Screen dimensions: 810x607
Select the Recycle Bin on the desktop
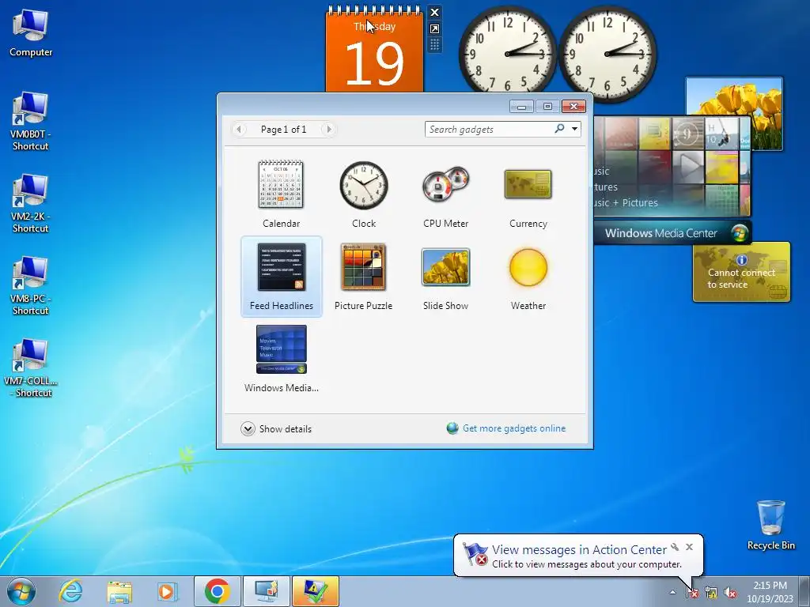point(770,525)
